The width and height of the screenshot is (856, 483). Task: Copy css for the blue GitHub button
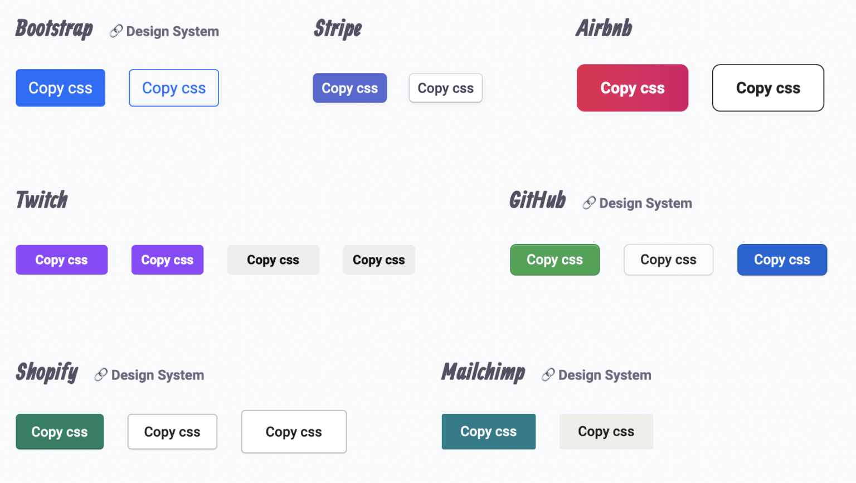point(782,260)
